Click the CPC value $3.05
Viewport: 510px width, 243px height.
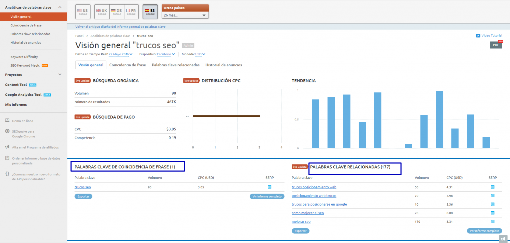pos(171,129)
